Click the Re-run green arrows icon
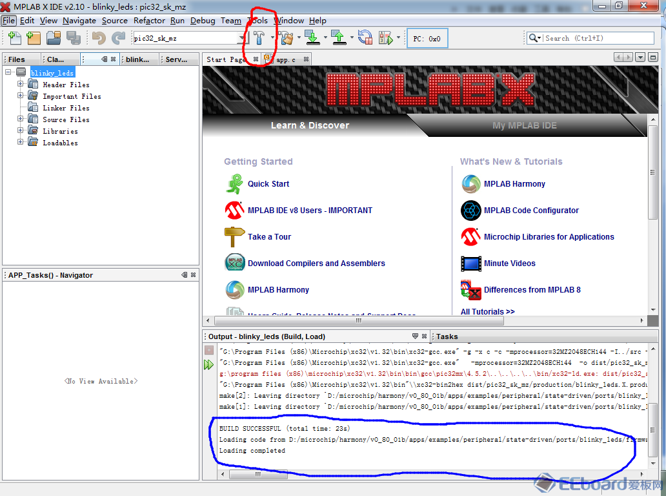 [x=208, y=364]
